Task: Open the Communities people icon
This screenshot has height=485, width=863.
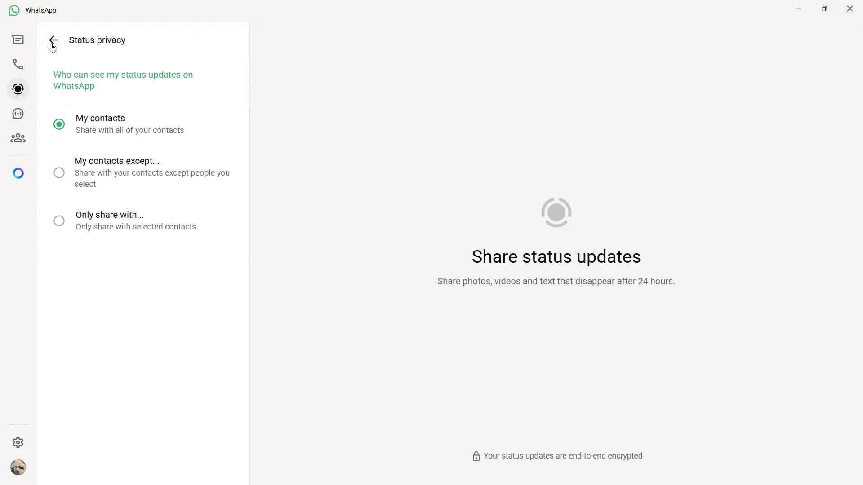Action: (x=18, y=138)
